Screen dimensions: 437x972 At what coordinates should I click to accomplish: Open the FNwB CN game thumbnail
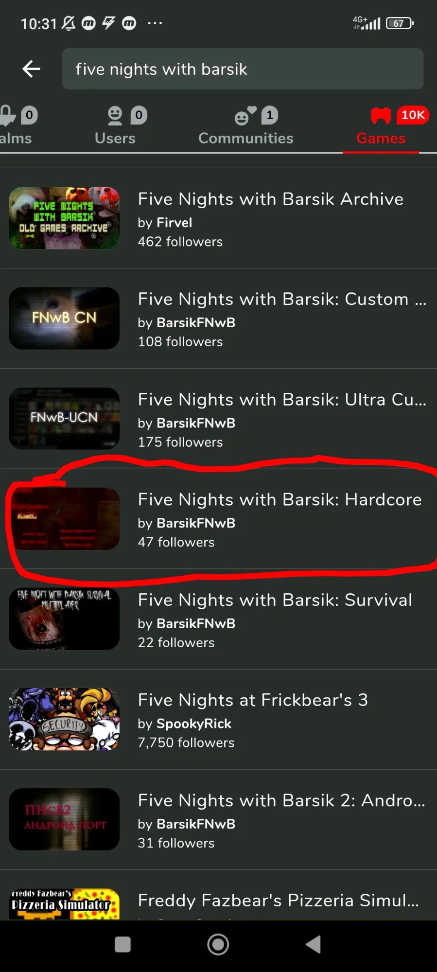click(x=64, y=318)
